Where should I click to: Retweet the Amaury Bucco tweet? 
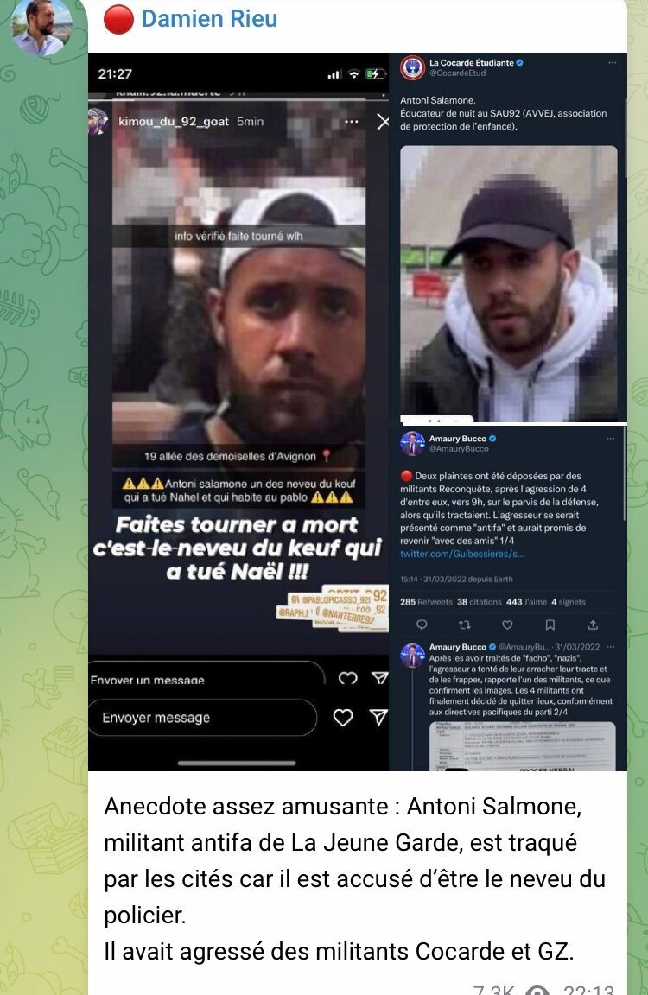(x=465, y=625)
